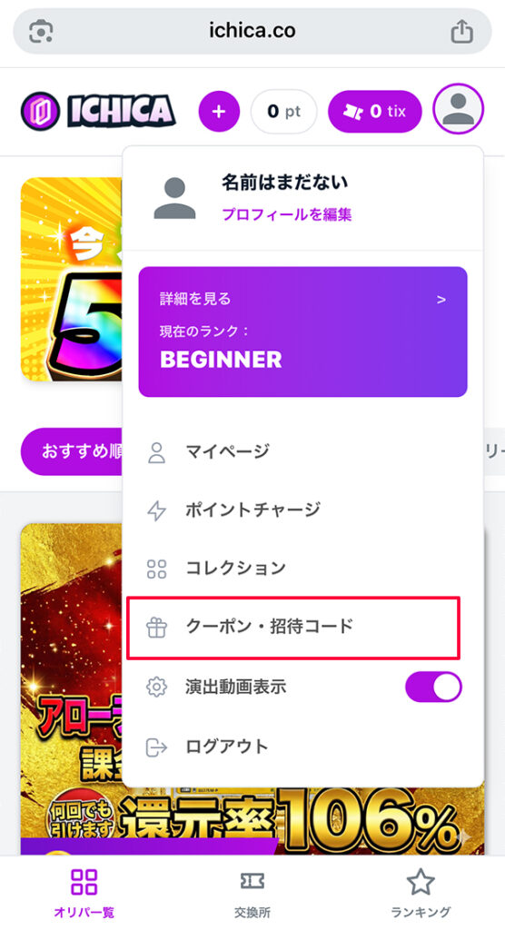Toggle the 演出動画表示 switch

tap(433, 687)
